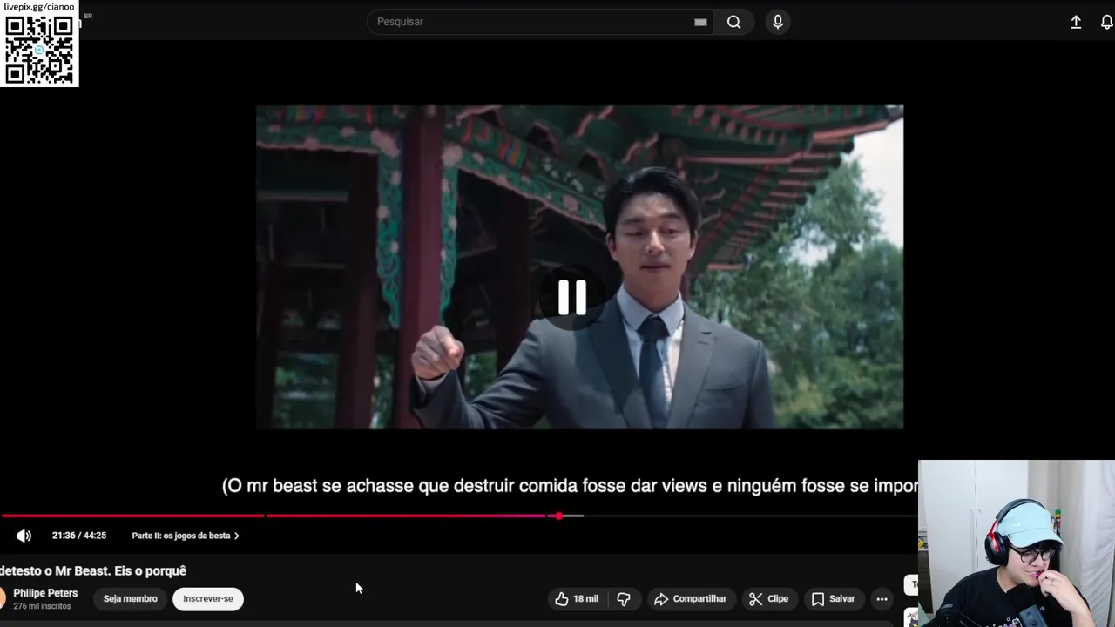Open the notifications bell

click(1106, 23)
